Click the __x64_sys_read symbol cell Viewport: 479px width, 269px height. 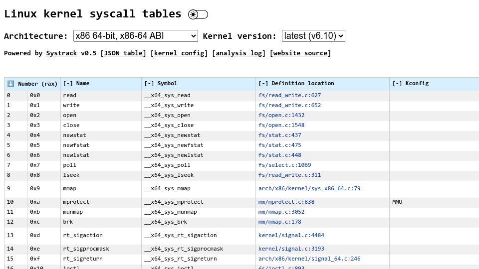(x=199, y=95)
